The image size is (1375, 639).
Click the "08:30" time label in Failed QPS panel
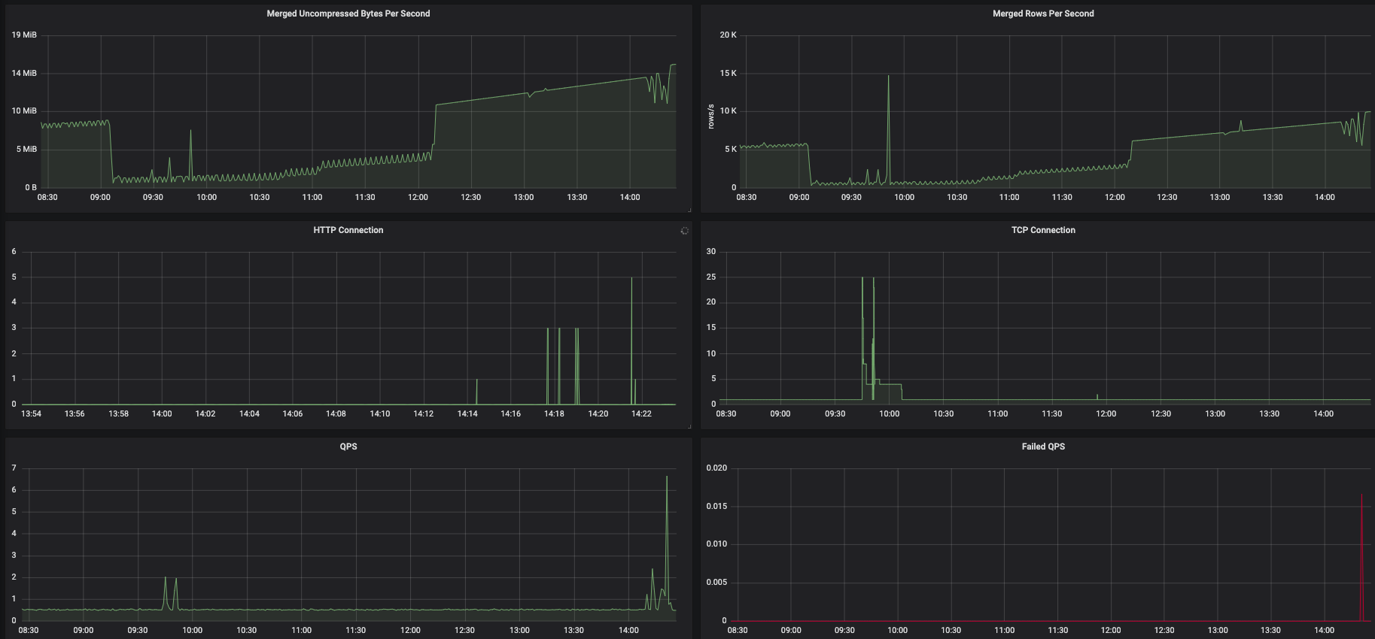pos(738,630)
